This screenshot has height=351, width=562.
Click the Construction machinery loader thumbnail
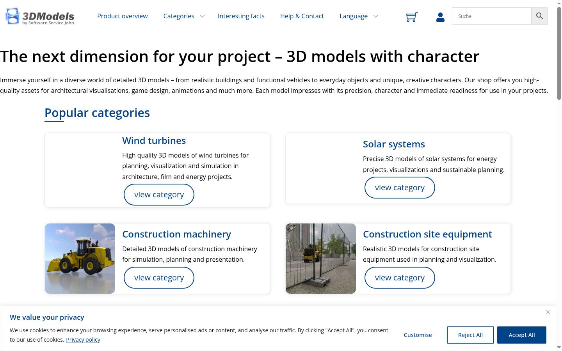80,259
